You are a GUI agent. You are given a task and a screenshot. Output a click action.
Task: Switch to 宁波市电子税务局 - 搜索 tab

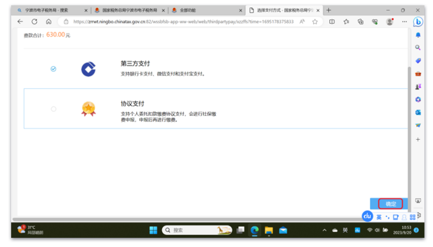(48, 10)
